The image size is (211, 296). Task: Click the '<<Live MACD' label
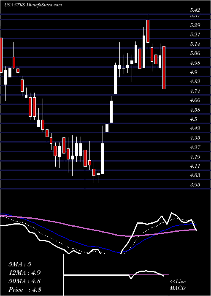click(178, 285)
